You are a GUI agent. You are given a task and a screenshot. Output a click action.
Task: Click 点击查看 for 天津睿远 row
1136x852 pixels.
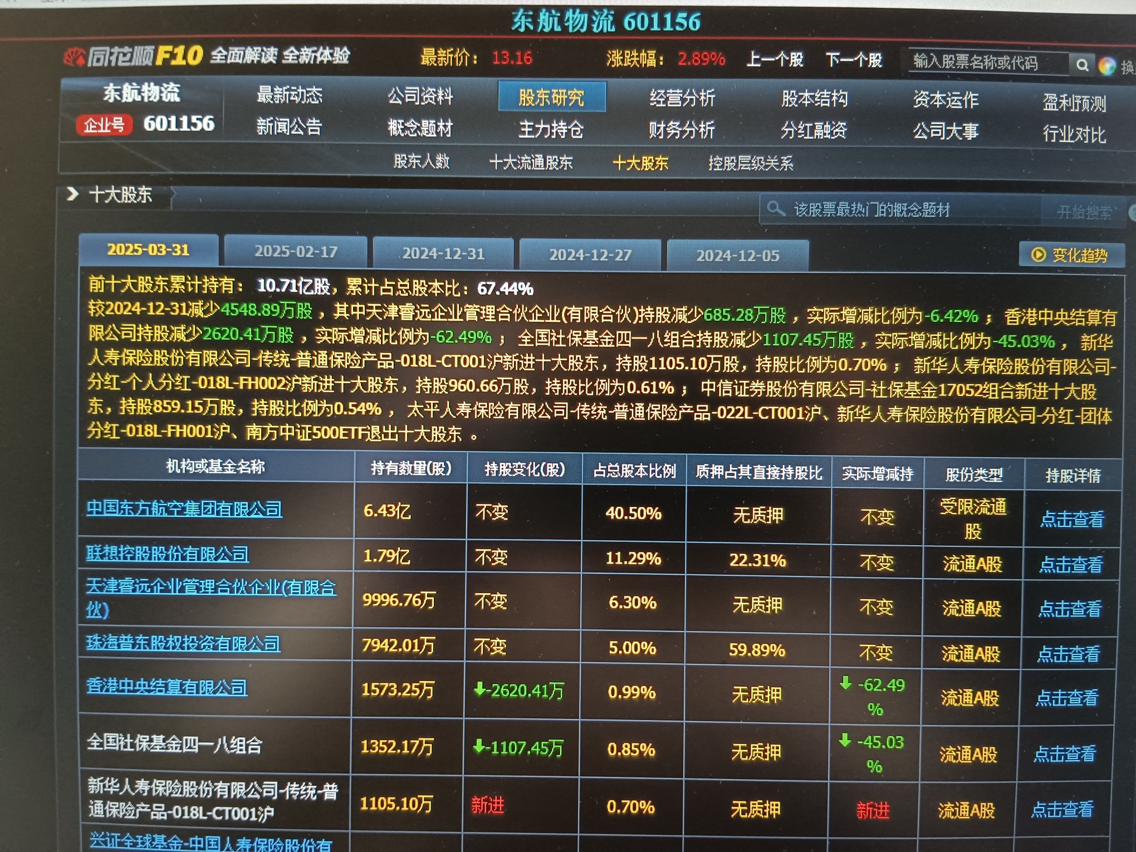coord(1070,609)
